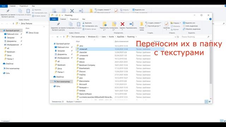Click Users in the address breadcrumb
Image resolution: width=226 pixels, height=127 pixels.
click(x=103, y=37)
